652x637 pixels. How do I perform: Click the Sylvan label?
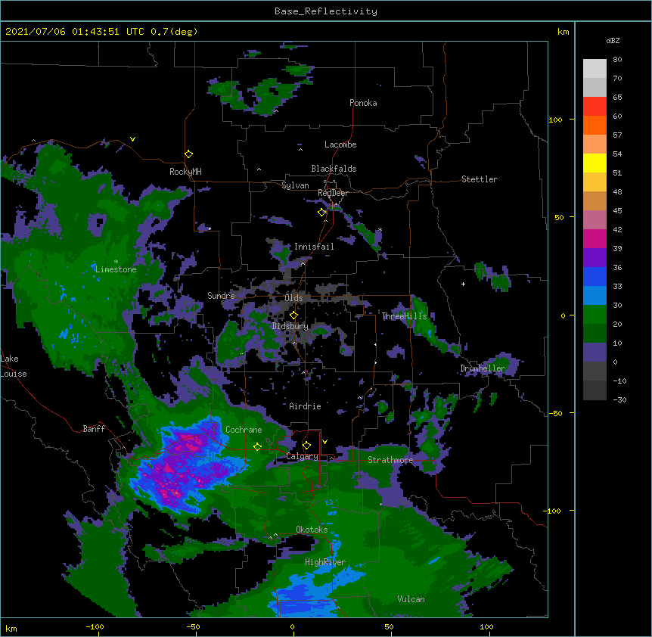click(295, 185)
